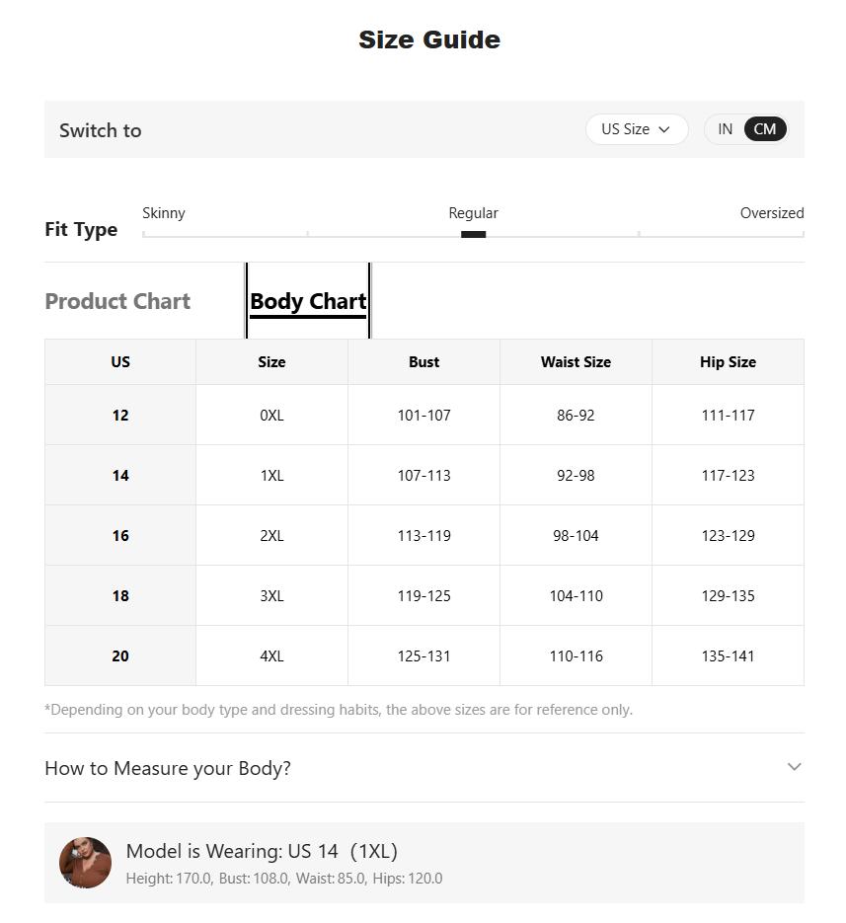Click the model avatar thumbnail

(85, 863)
